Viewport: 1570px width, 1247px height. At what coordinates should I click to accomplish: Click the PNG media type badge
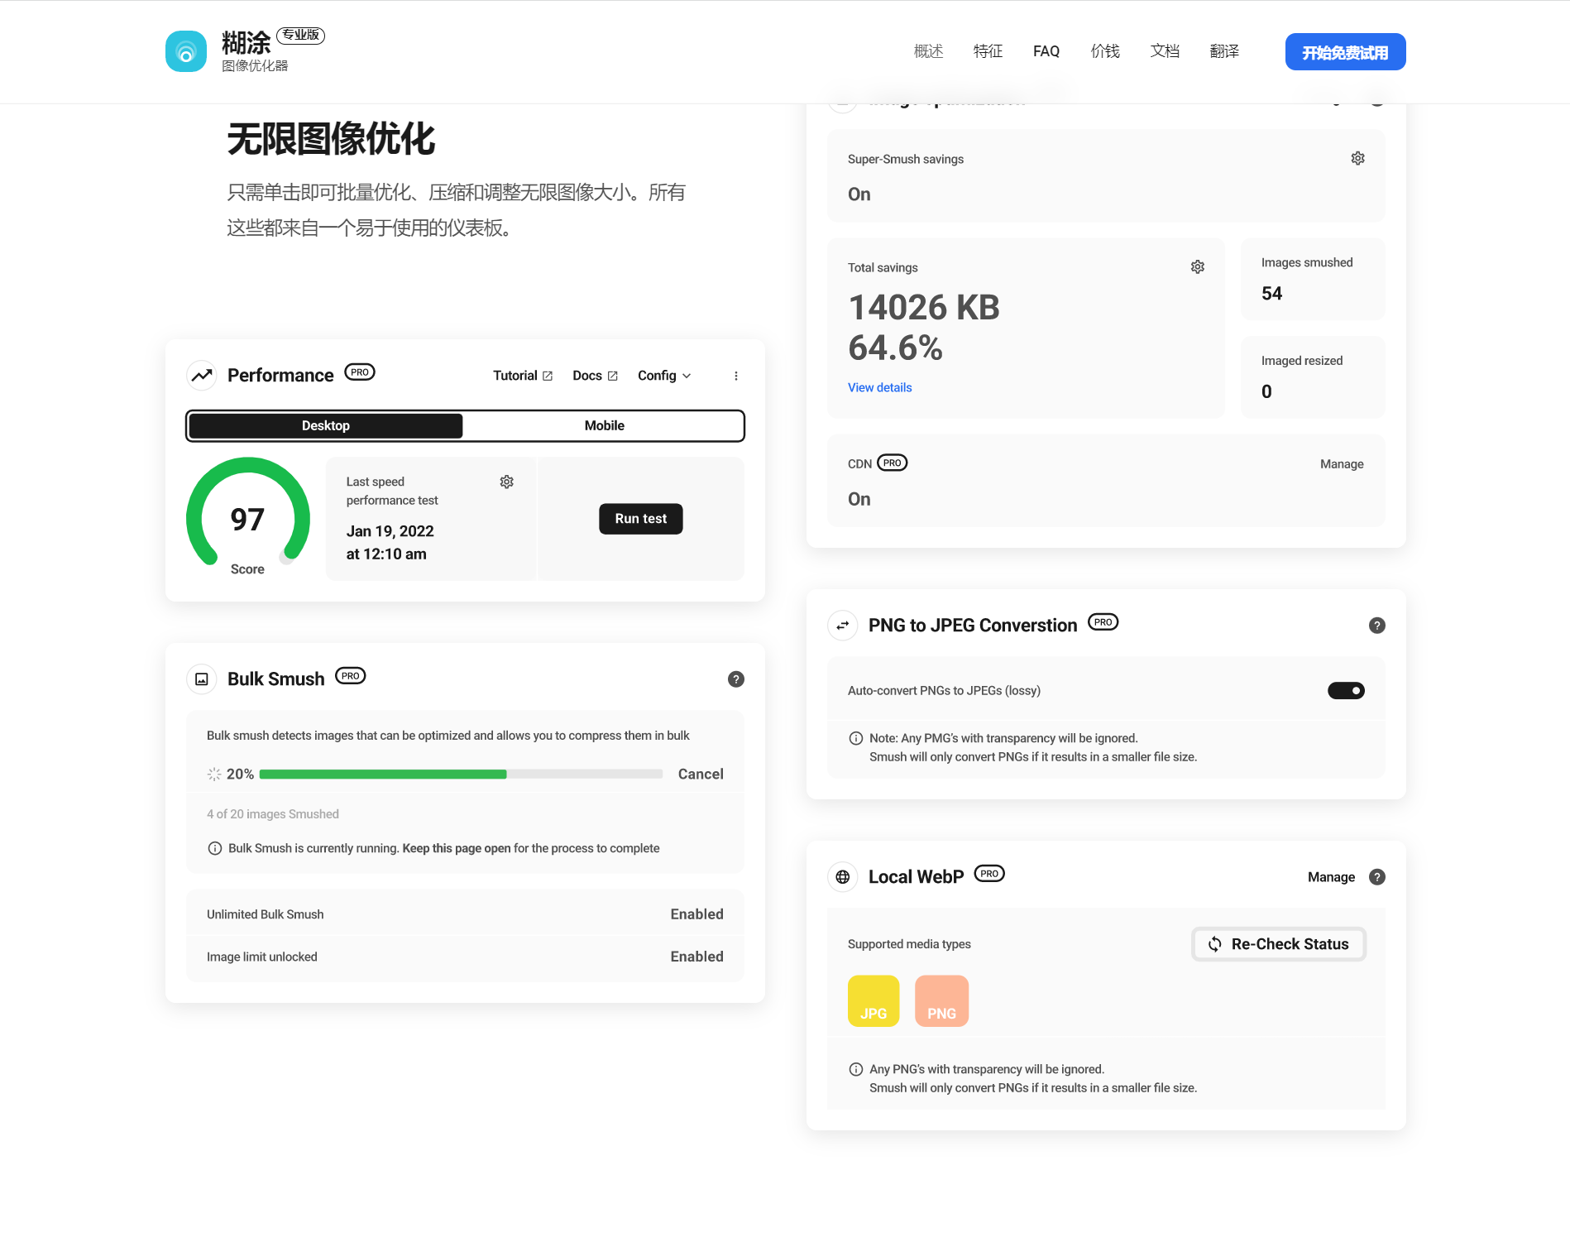click(941, 1001)
